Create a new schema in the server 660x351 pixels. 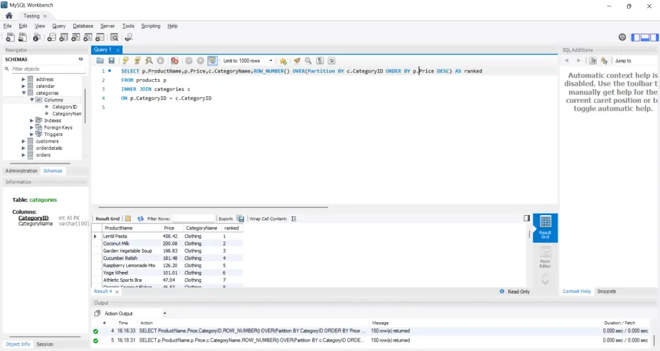coord(51,38)
